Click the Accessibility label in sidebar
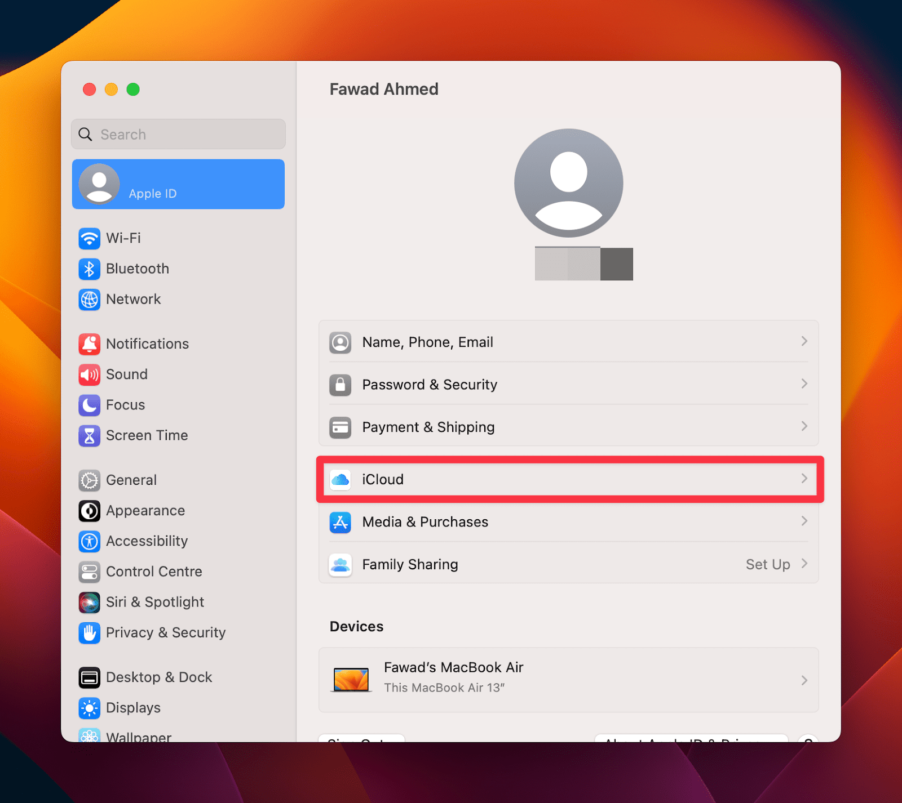902x803 pixels. [147, 542]
